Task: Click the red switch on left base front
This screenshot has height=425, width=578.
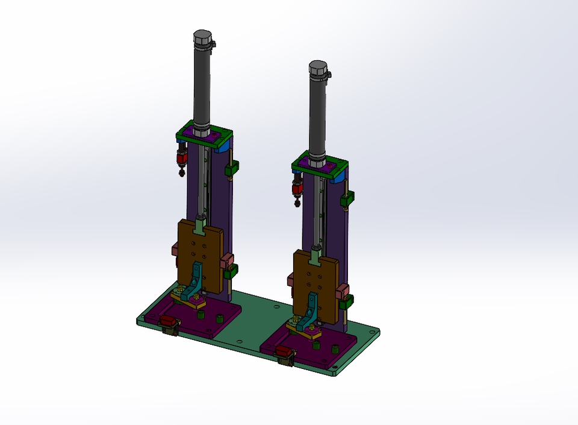Action: [168, 323]
